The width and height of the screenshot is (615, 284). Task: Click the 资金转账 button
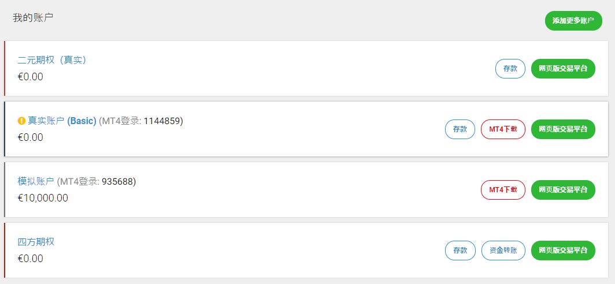point(503,251)
